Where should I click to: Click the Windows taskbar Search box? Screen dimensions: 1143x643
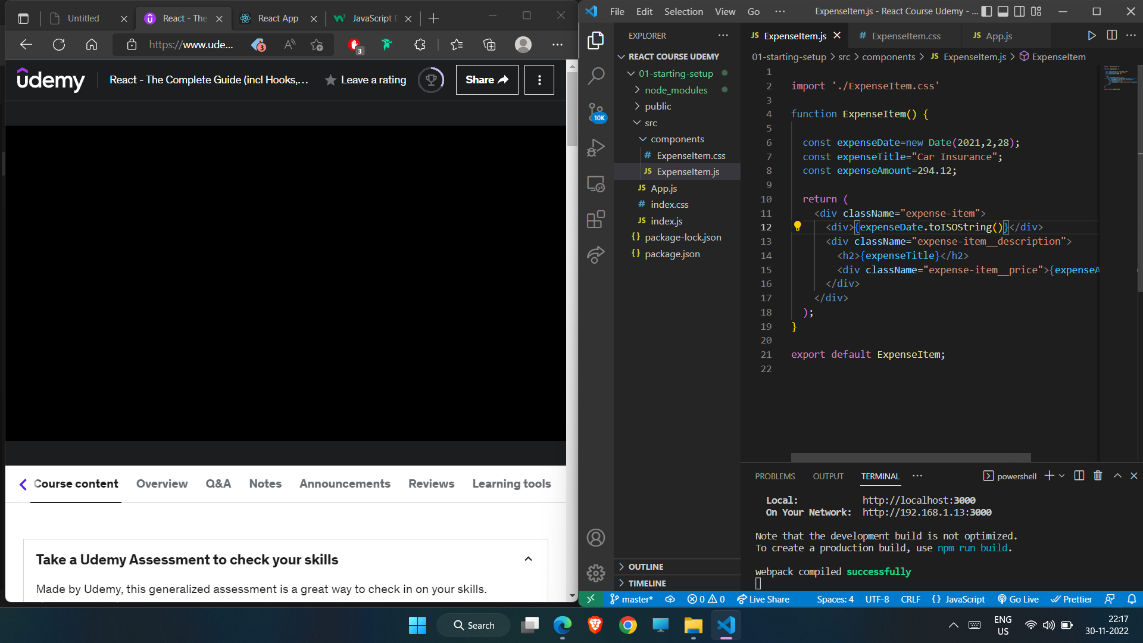point(474,625)
